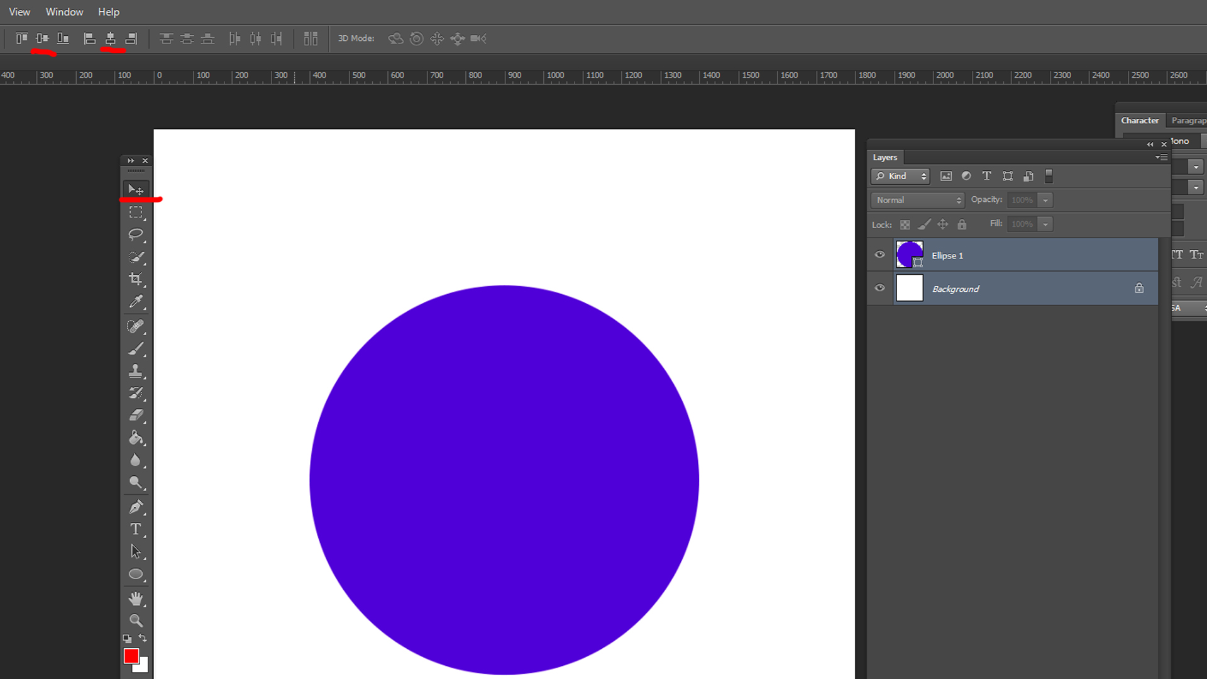Screen dimensions: 1207x679
Task: Open the Kind filter dropdown
Action: pos(900,176)
